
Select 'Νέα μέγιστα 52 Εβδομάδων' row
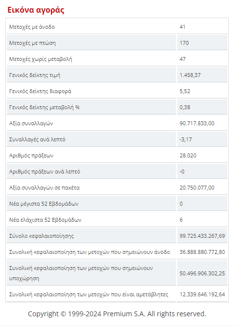117,204
